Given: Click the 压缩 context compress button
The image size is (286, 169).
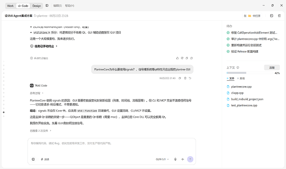Looking at the screenshot, I should coord(272,68).
